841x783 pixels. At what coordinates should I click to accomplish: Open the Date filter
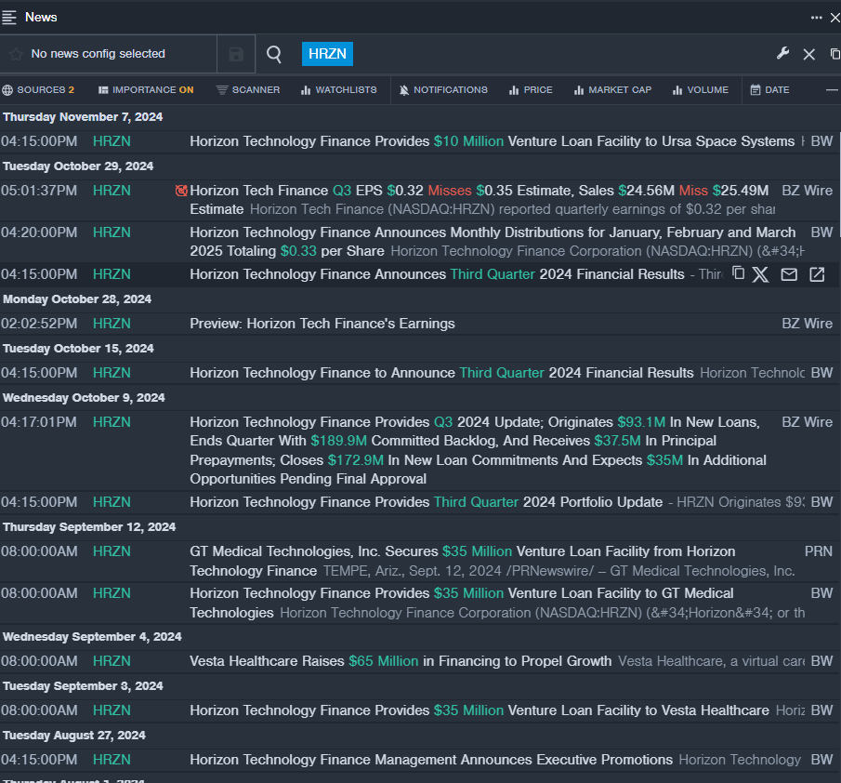769,90
